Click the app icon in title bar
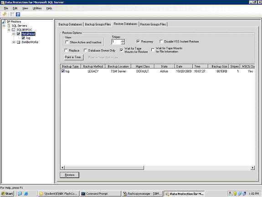The width and height of the screenshot is (262, 197). 3,2
